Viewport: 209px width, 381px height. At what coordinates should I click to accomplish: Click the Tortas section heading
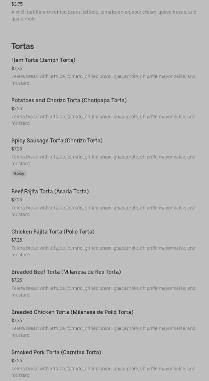click(x=22, y=46)
